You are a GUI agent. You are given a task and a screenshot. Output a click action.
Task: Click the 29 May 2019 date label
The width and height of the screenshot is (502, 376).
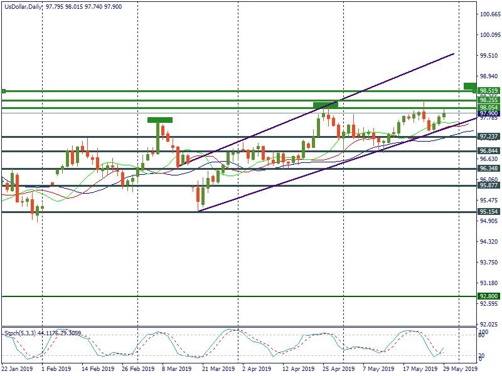459,369
